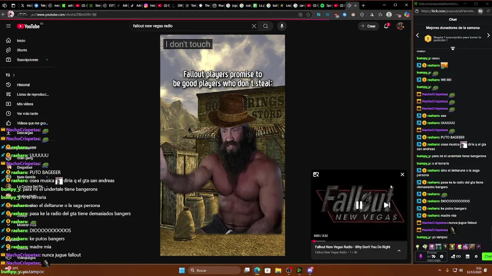This screenshot has width=492, height=276.
Task: Open Suscripciones in the sidebar
Action: [27, 60]
